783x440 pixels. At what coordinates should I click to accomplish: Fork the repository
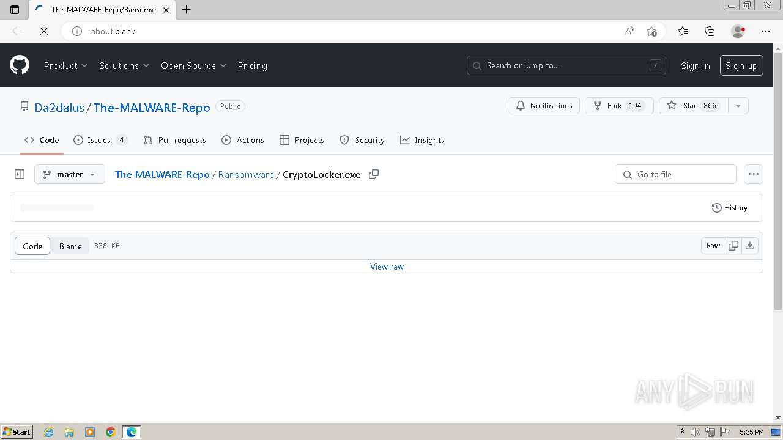[x=619, y=106]
